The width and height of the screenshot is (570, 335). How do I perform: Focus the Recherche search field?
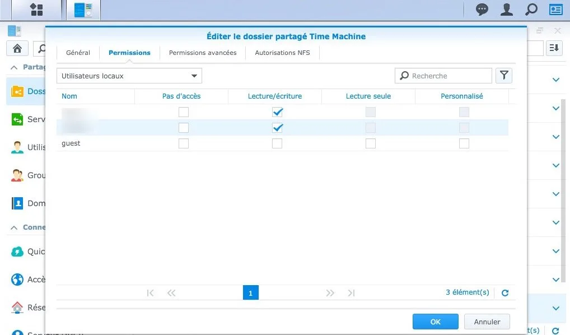(x=443, y=76)
